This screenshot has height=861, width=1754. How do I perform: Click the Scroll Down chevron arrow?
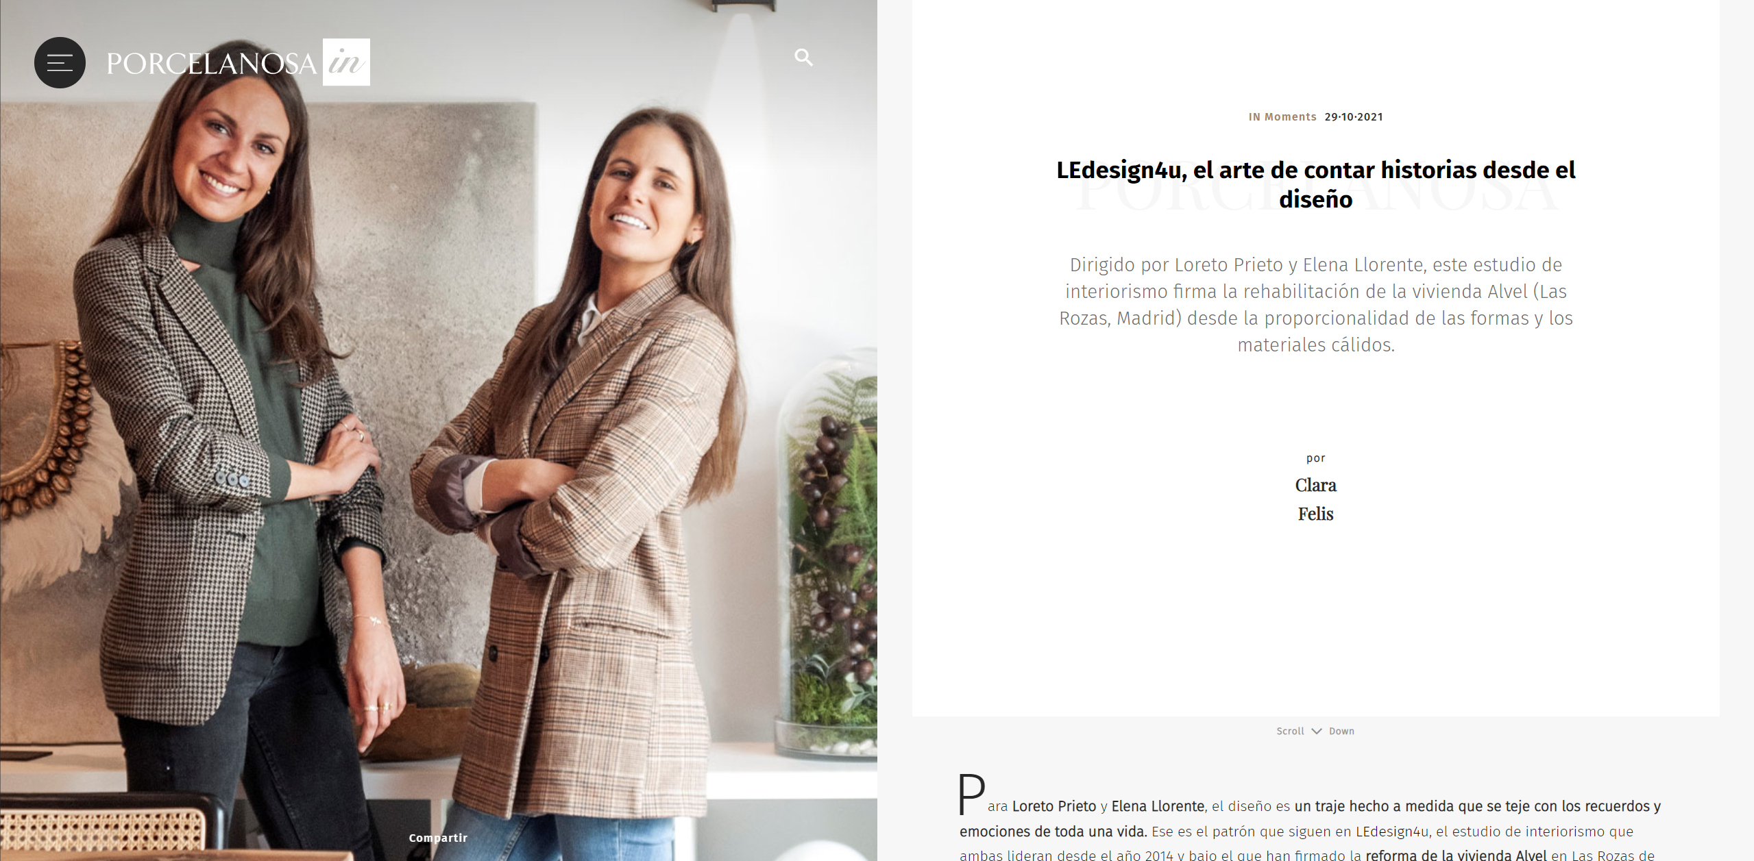coord(1316,731)
